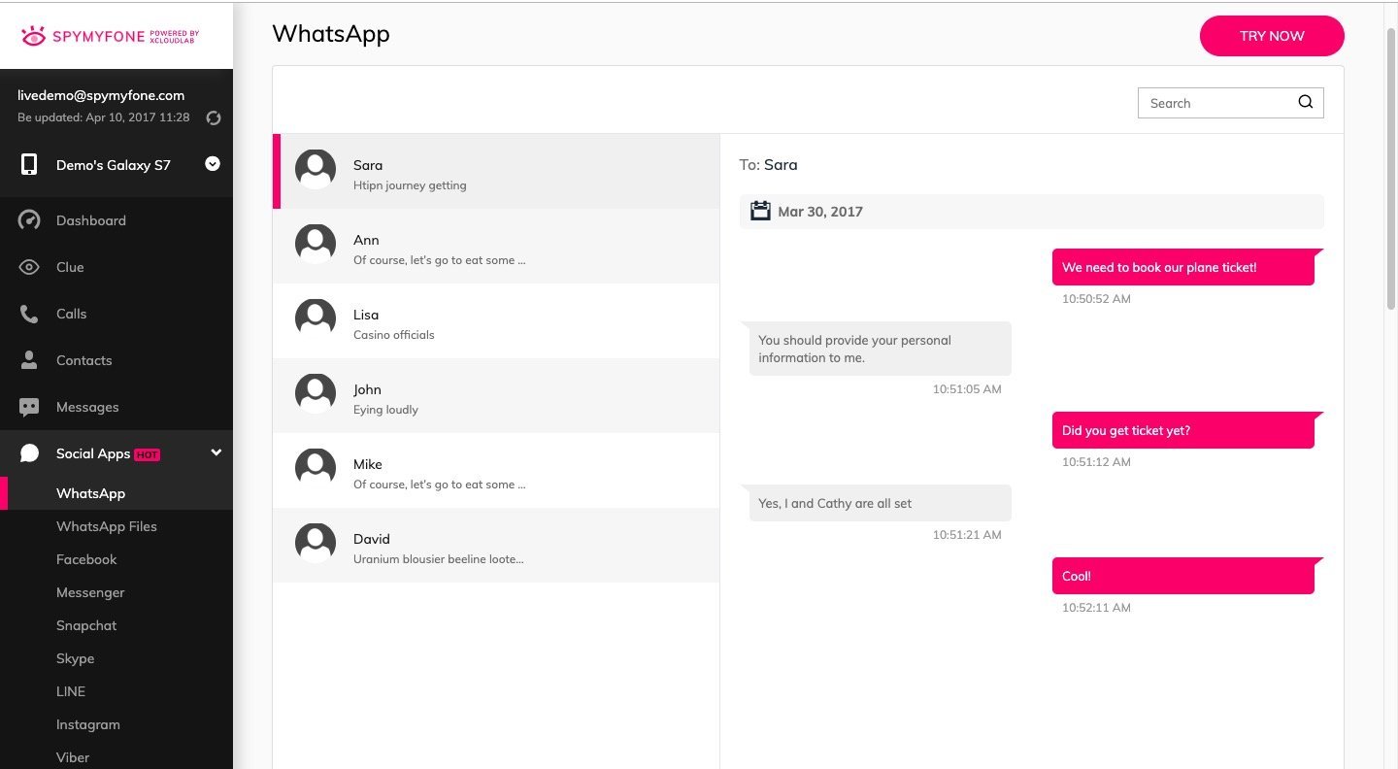Click the "Mar 30, 2017" date label
Screen dimensions: 1398x769
coord(820,212)
